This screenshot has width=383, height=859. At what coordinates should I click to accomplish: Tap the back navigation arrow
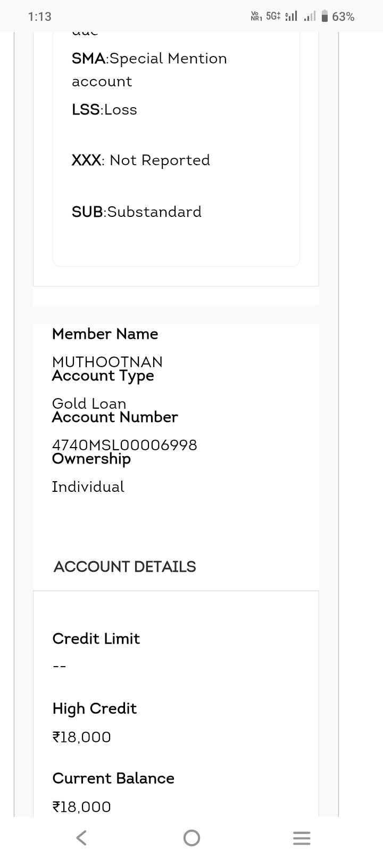(81, 838)
